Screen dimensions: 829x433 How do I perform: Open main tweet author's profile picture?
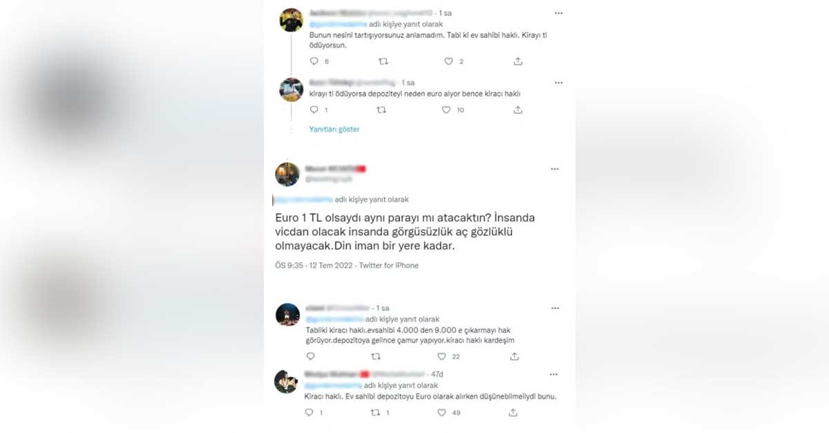point(287,174)
